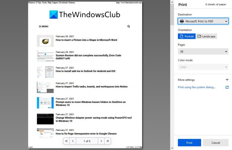This screenshot has height=150, width=232.
Task: Open the Destination dropdown
Action: (203, 21)
